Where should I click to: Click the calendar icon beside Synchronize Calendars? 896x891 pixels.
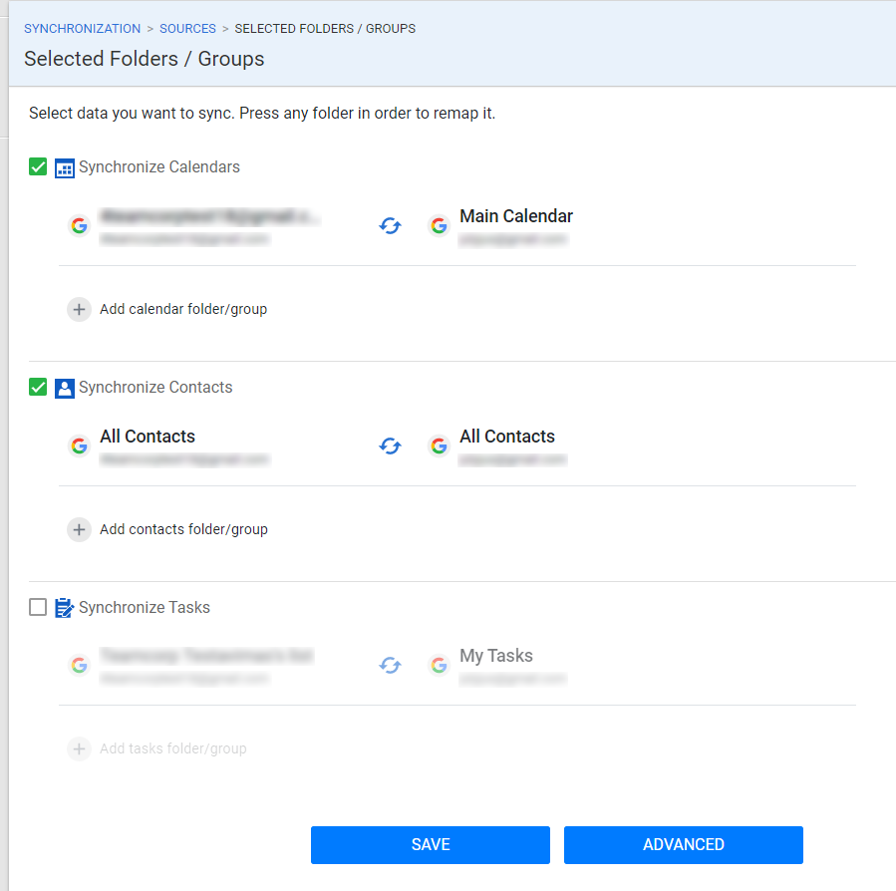[x=65, y=168]
